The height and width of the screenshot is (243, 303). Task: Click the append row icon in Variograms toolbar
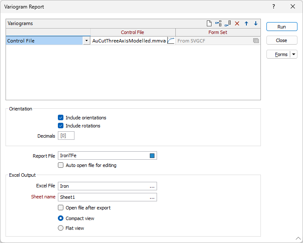pos(228,23)
